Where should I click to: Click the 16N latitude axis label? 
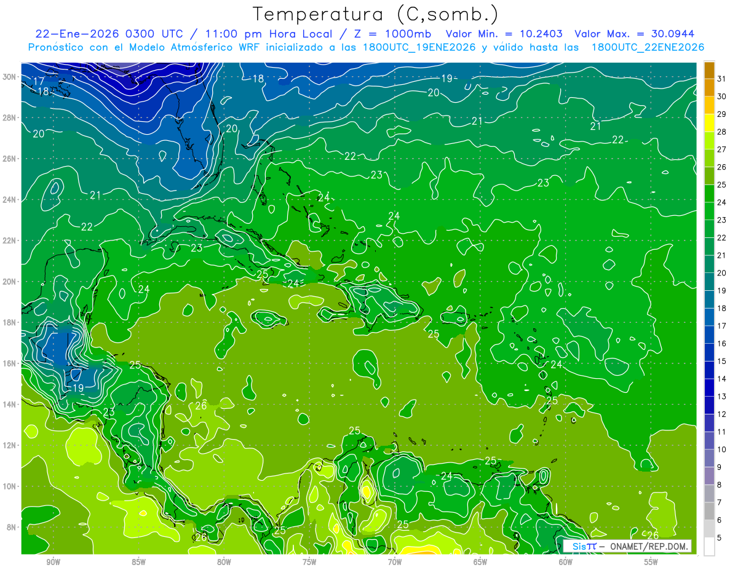(x=10, y=363)
